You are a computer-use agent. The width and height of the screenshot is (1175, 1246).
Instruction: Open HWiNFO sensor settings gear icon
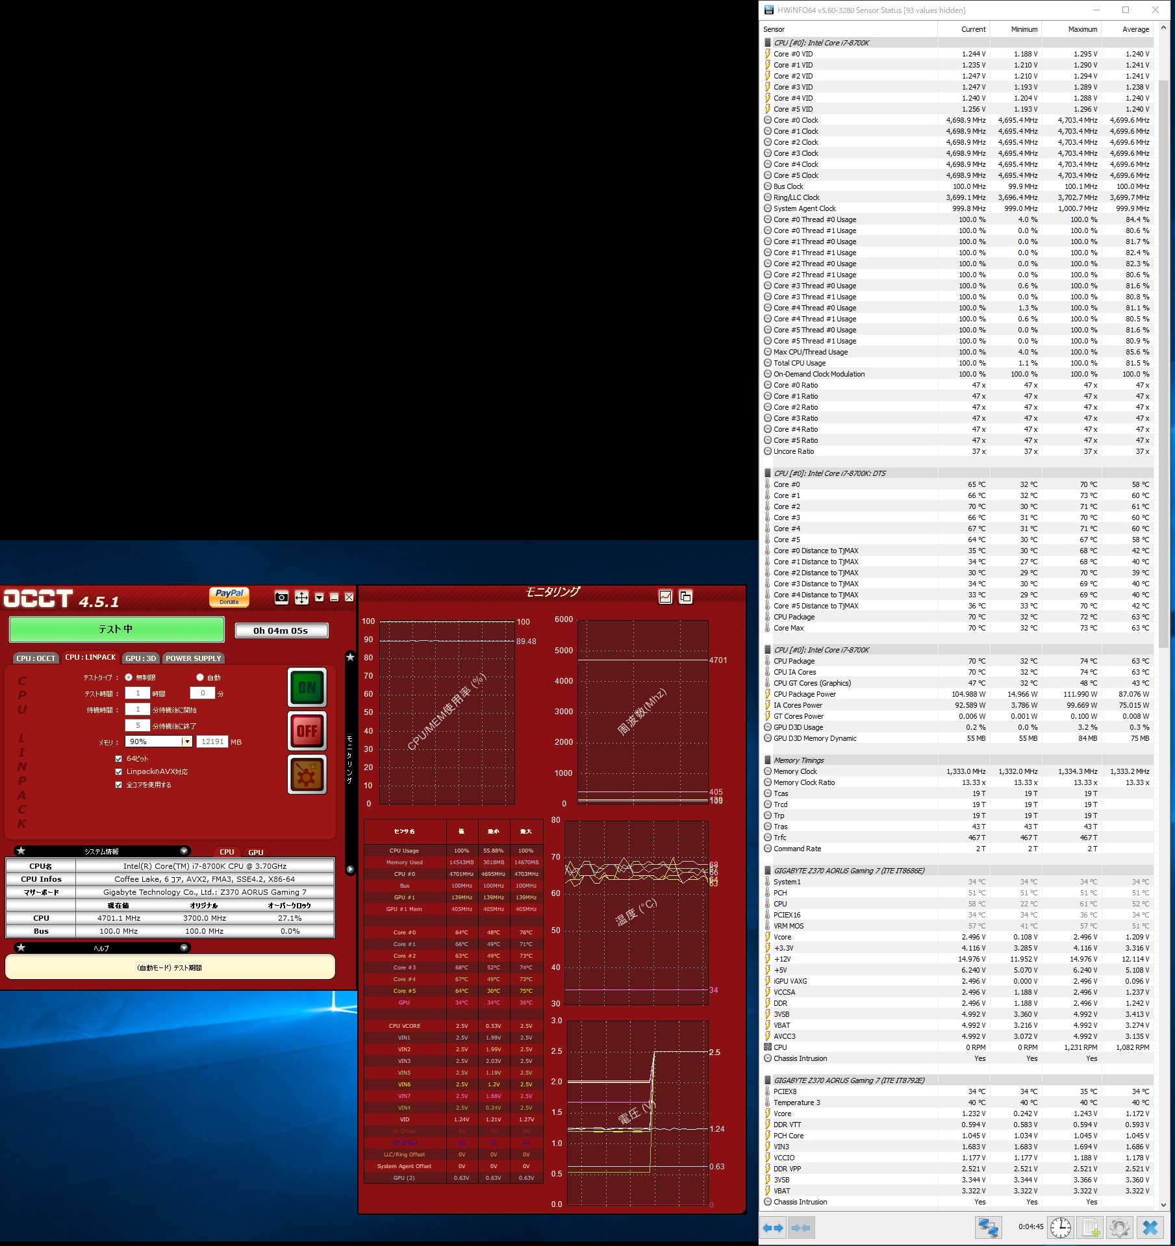(x=1120, y=1227)
